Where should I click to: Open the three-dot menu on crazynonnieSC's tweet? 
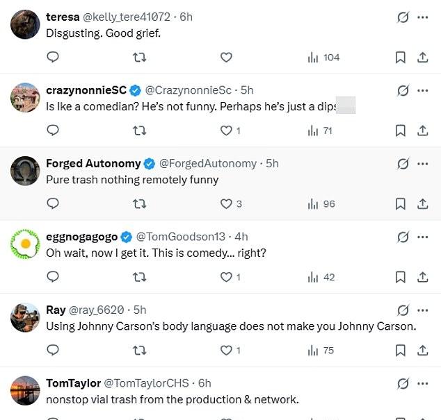point(423,90)
